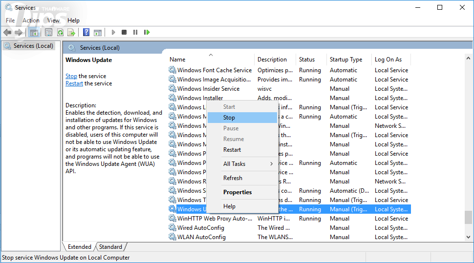Click the scrollbar down arrow

pos(468,237)
